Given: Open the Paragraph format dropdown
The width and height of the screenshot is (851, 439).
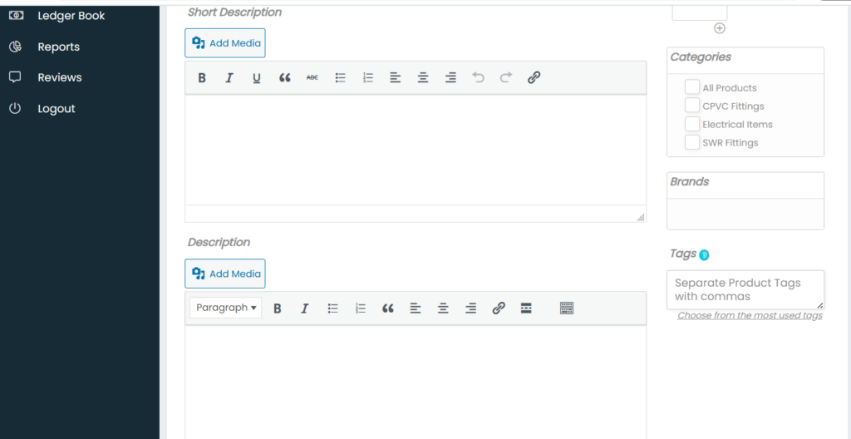Looking at the screenshot, I should tap(226, 308).
